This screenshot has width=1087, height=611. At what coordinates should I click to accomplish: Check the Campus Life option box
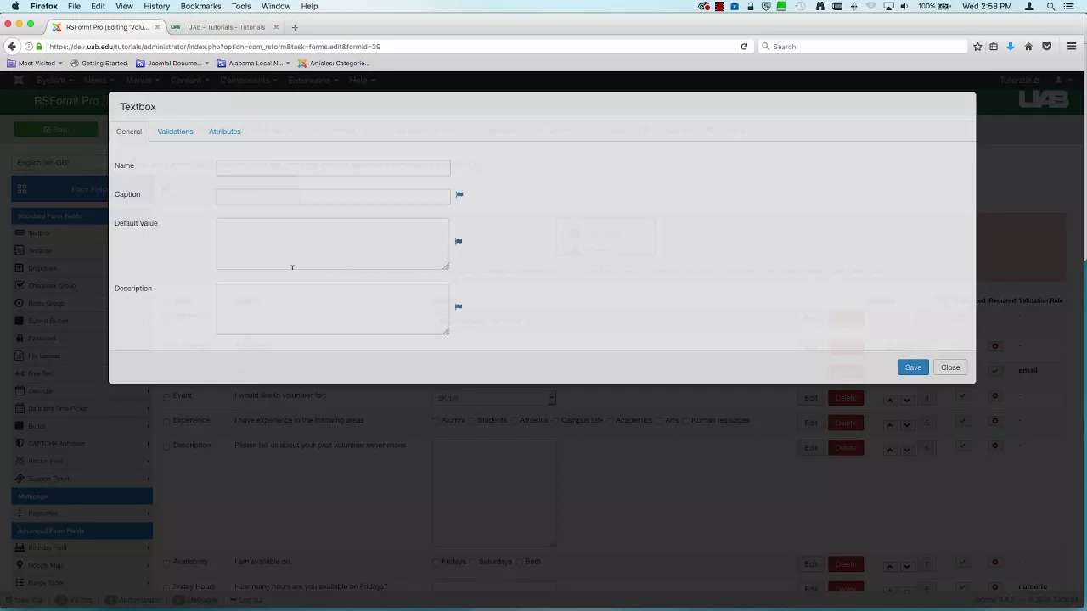555,421
